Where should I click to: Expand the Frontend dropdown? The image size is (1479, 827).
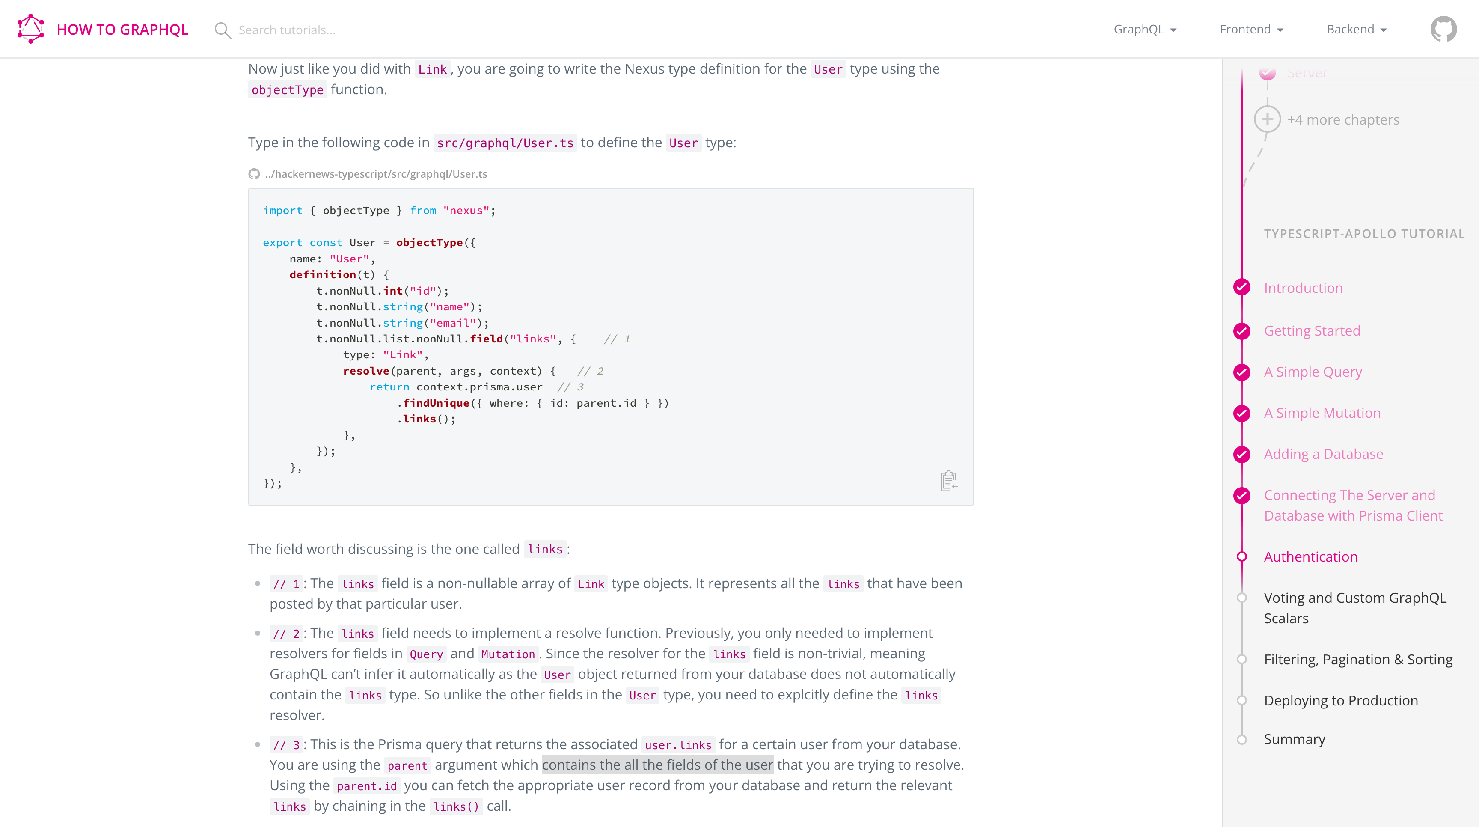[1251, 29]
